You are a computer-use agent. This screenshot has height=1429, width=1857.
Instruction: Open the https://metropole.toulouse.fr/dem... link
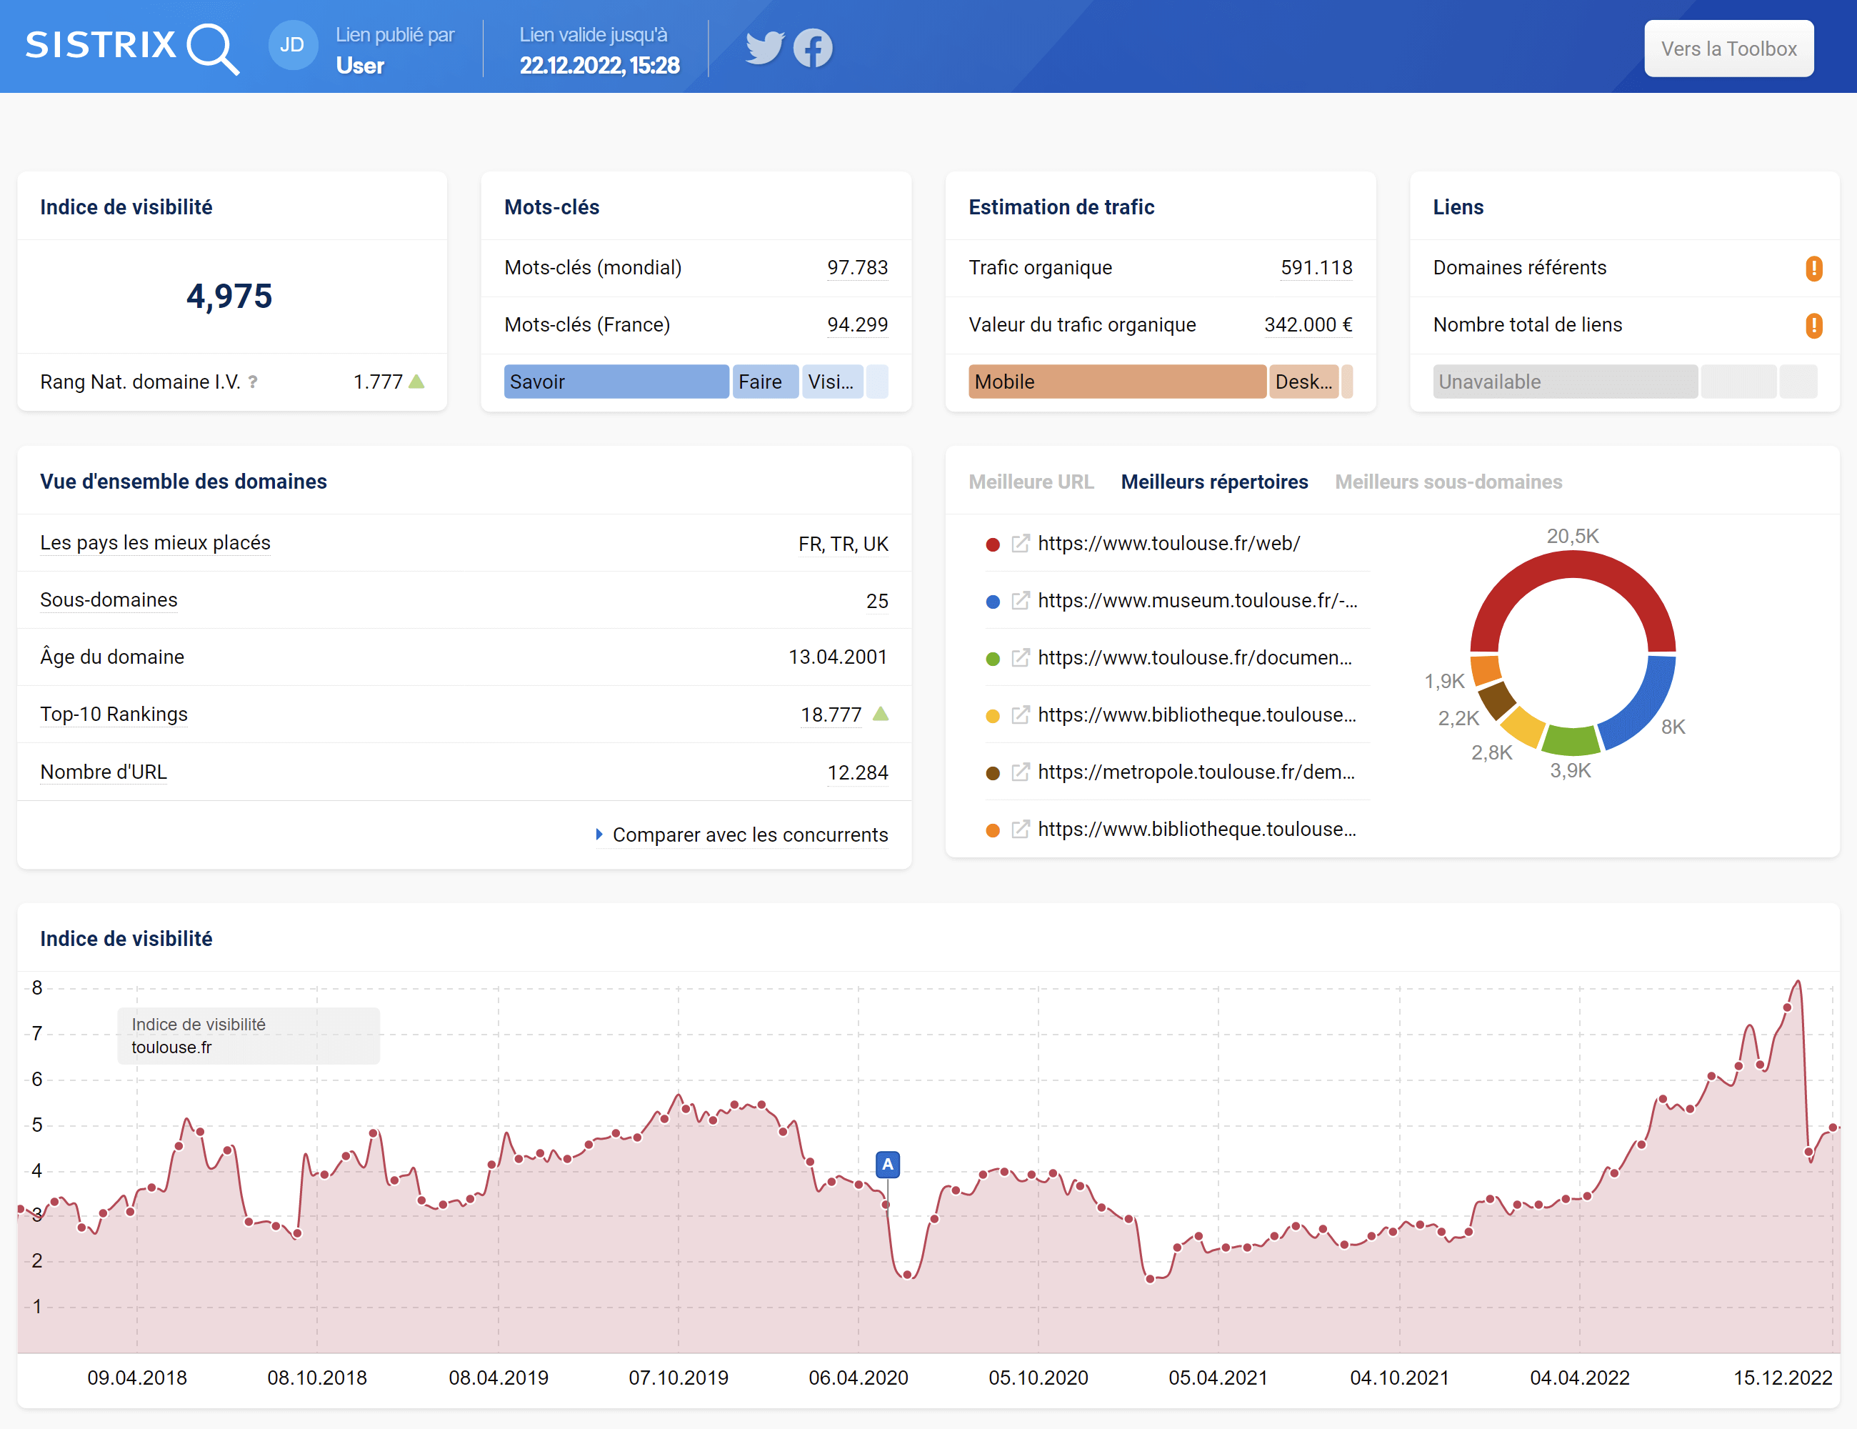tap(1196, 772)
